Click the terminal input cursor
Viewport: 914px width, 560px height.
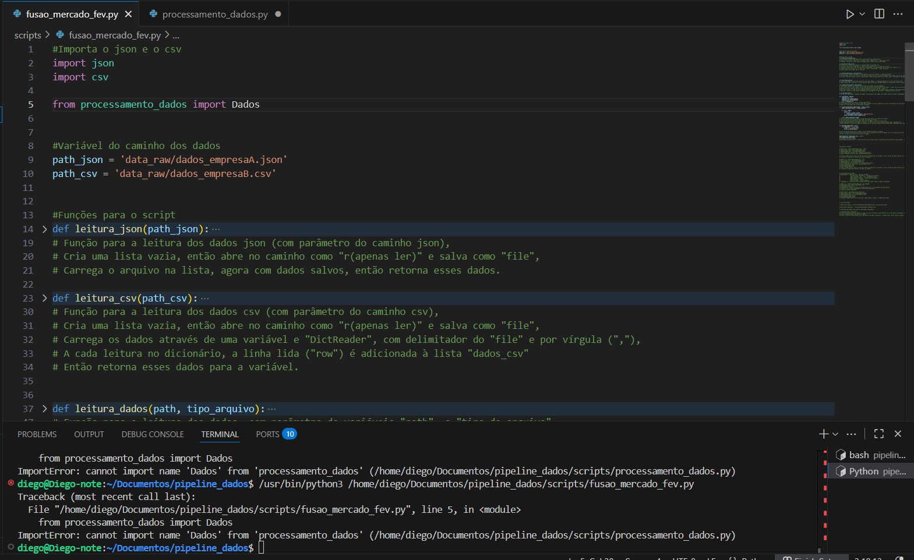(262, 547)
